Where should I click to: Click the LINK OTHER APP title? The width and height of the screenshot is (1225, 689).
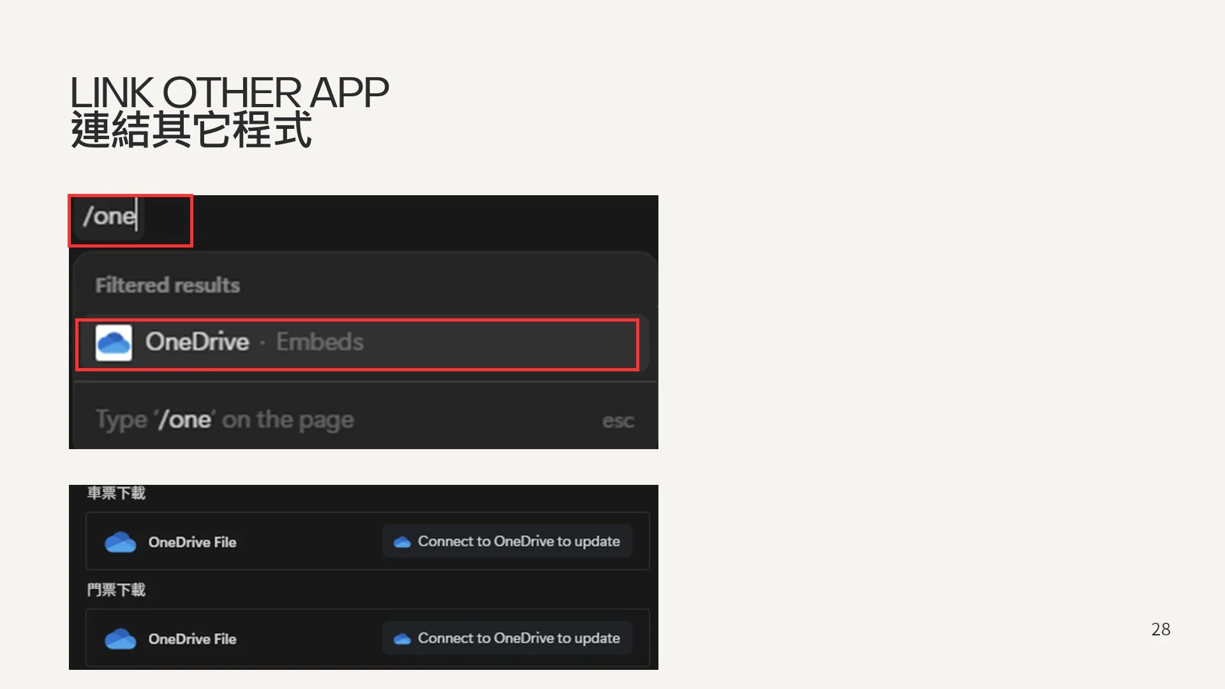pyautogui.click(x=228, y=93)
